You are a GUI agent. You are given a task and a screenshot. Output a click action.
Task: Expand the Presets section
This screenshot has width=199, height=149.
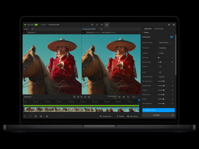146,33
